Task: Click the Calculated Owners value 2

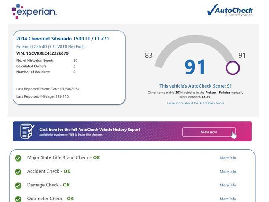Action: (74, 66)
